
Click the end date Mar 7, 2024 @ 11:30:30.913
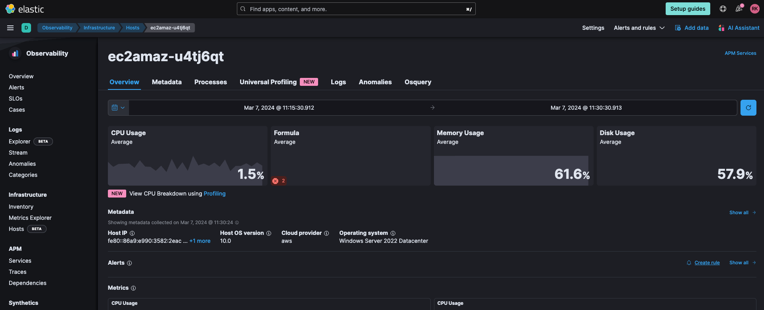pos(586,108)
